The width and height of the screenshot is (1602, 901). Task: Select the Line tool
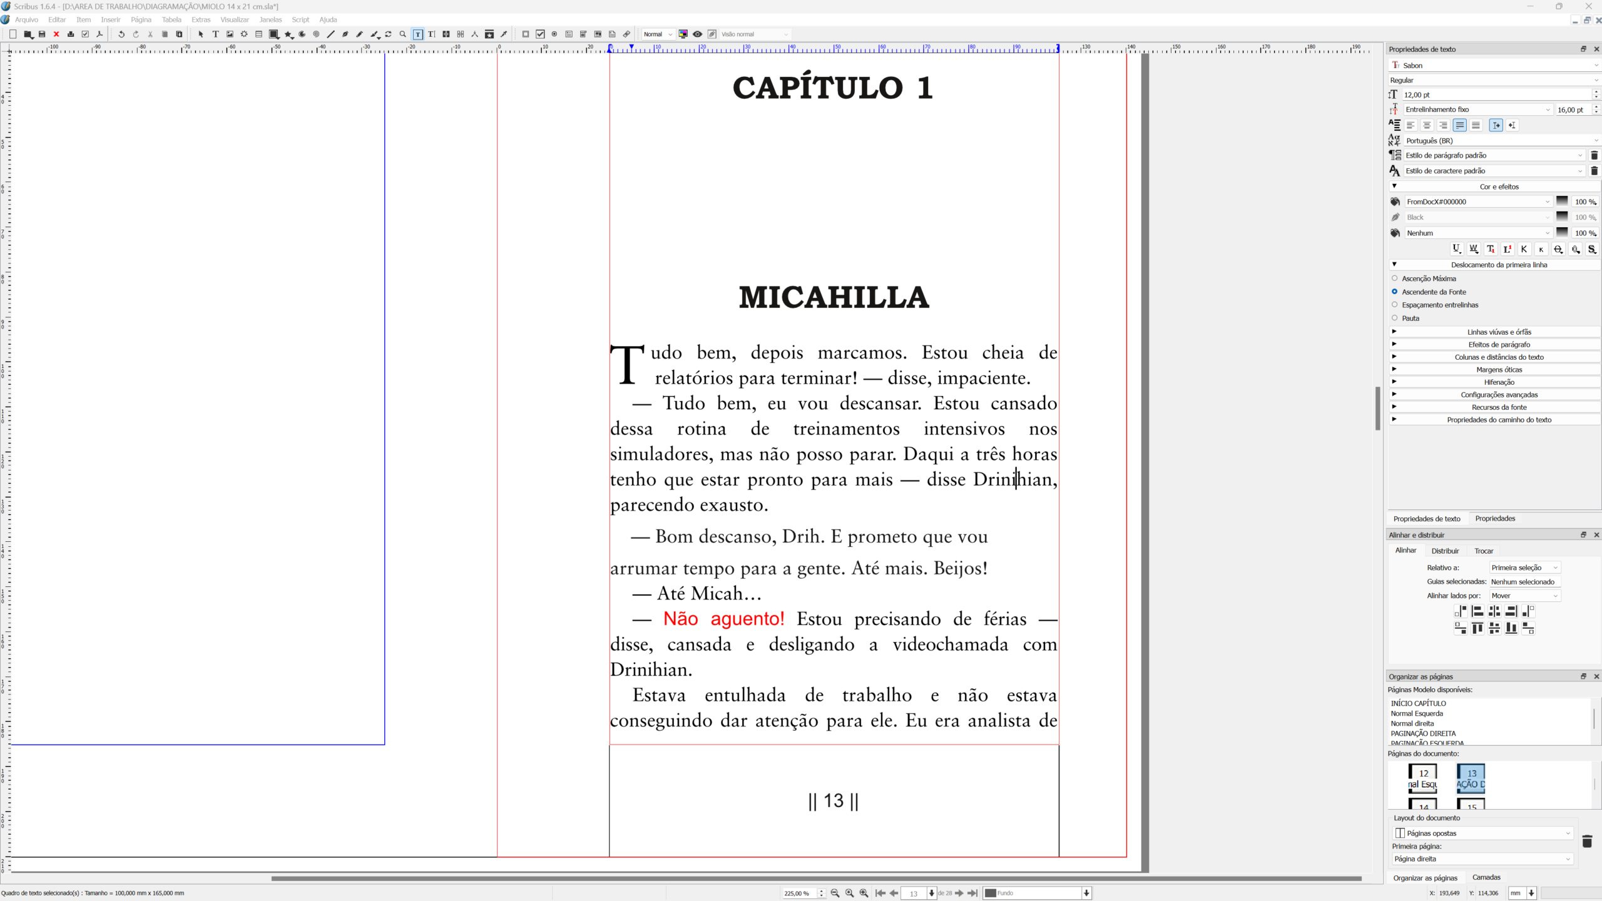[x=330, y=34]
